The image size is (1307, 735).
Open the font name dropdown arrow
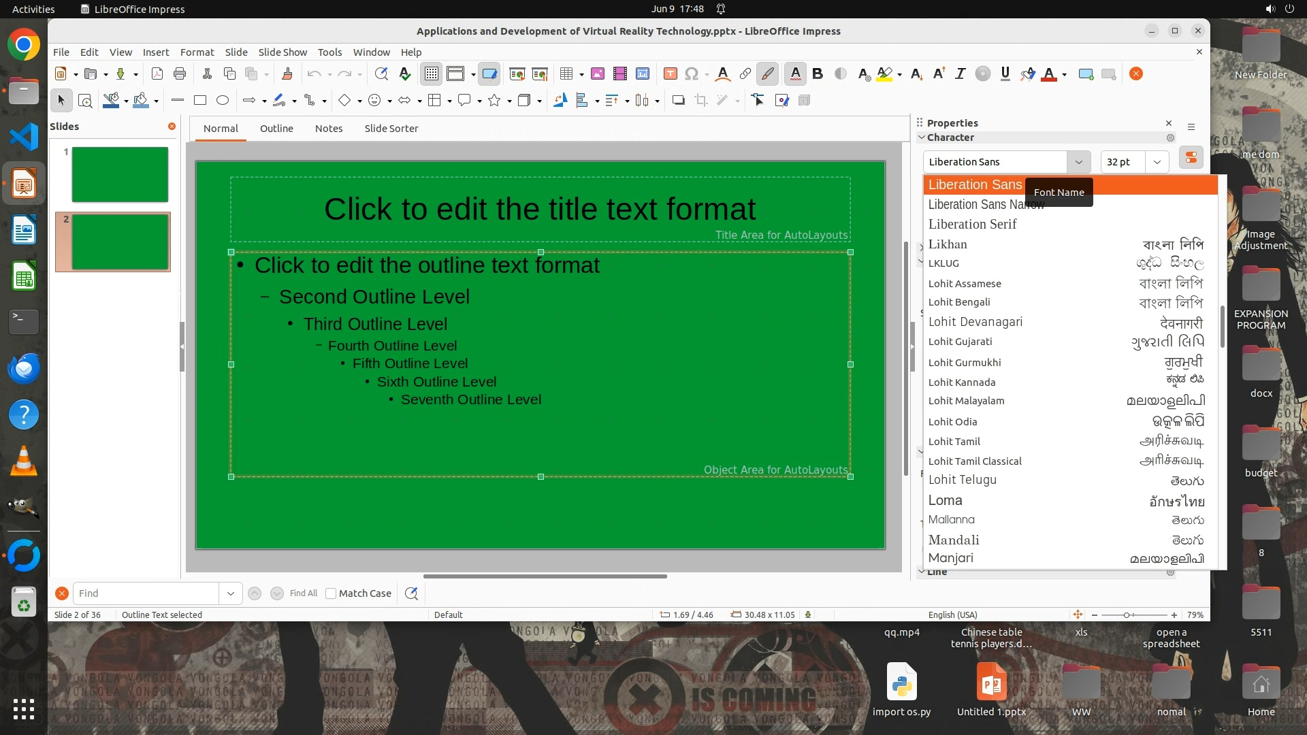1078,162
